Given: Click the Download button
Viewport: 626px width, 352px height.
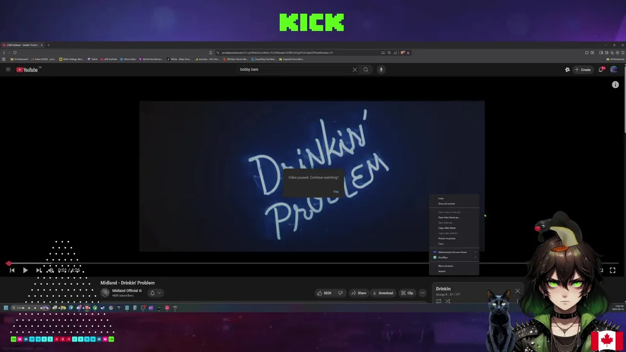Looking at the screenshot, I should point(382,293).
